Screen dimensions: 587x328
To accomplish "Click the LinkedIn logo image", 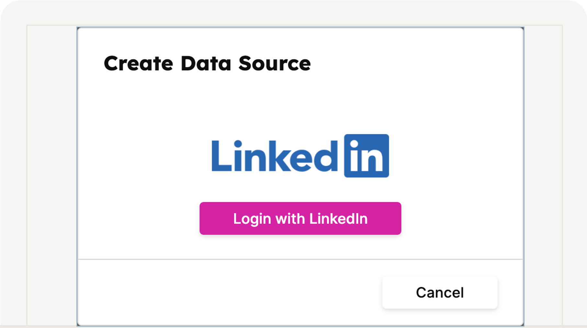I will click(300, 156).
